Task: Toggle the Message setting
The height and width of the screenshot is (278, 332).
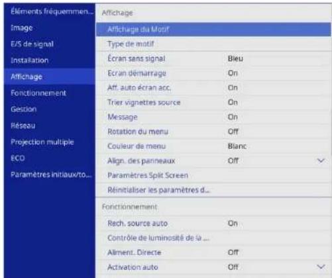Action: pyautogui.click(x=213, y=116)
